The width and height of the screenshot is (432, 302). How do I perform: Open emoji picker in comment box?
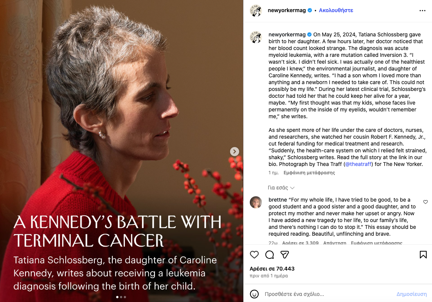click(254, 294)
